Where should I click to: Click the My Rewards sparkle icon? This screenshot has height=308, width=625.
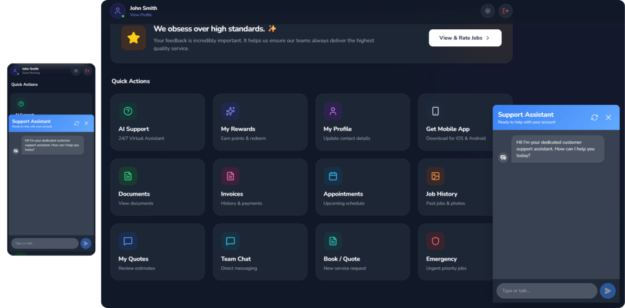(x=231, y=111)
